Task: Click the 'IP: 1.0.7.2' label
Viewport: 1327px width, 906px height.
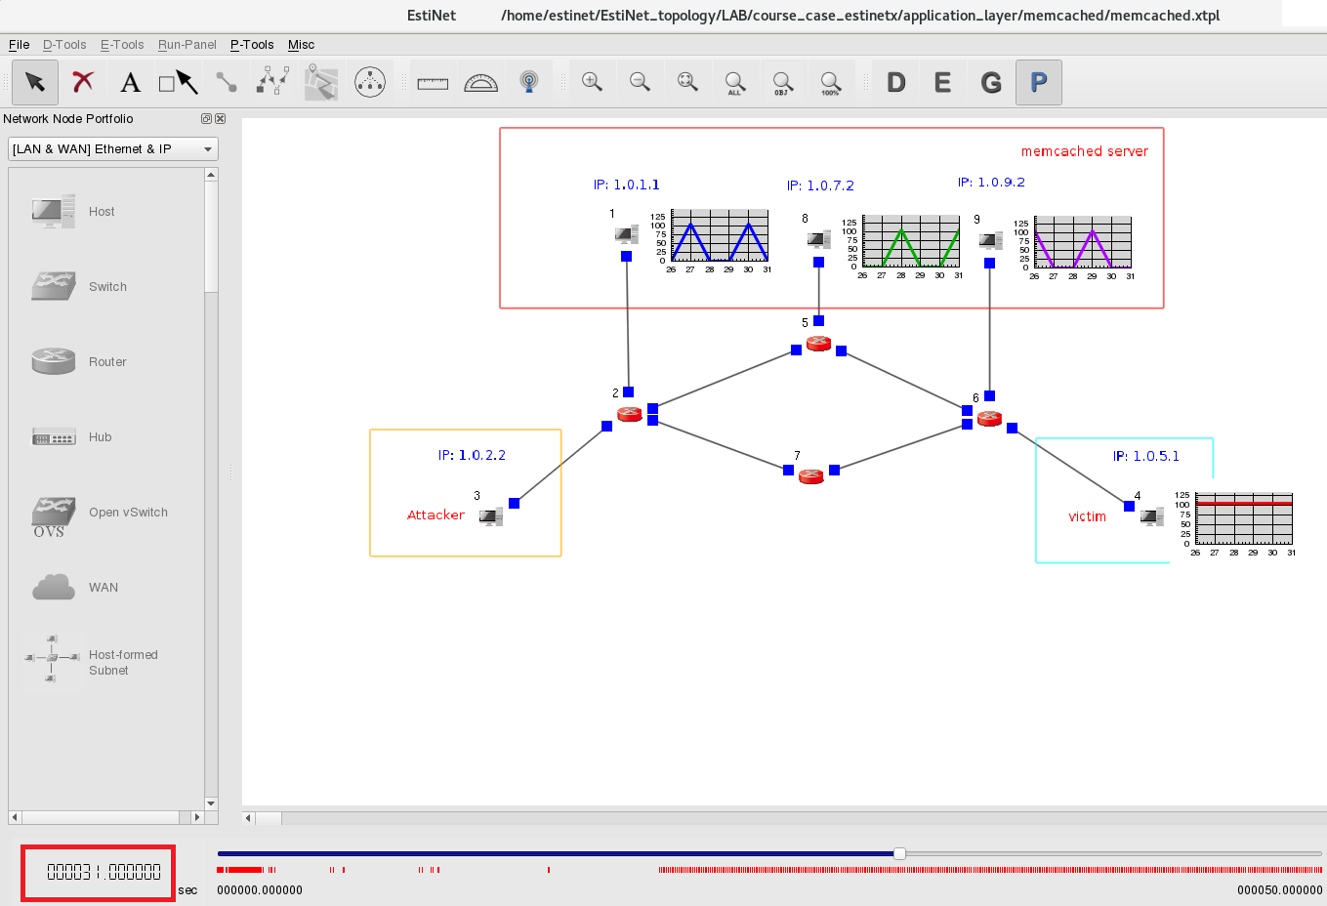Action: [x=820, y=185]
